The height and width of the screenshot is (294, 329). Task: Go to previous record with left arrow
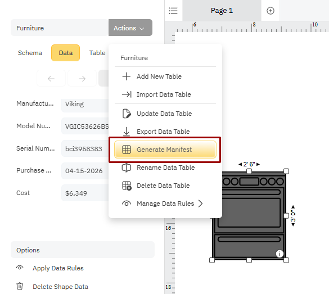pos(51,79)
